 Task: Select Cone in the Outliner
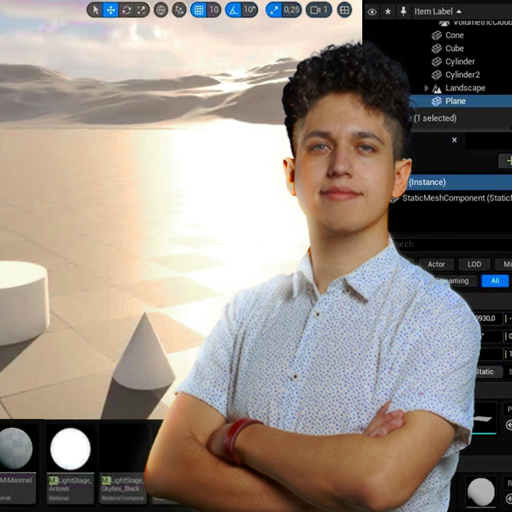[x=454, y=35]
